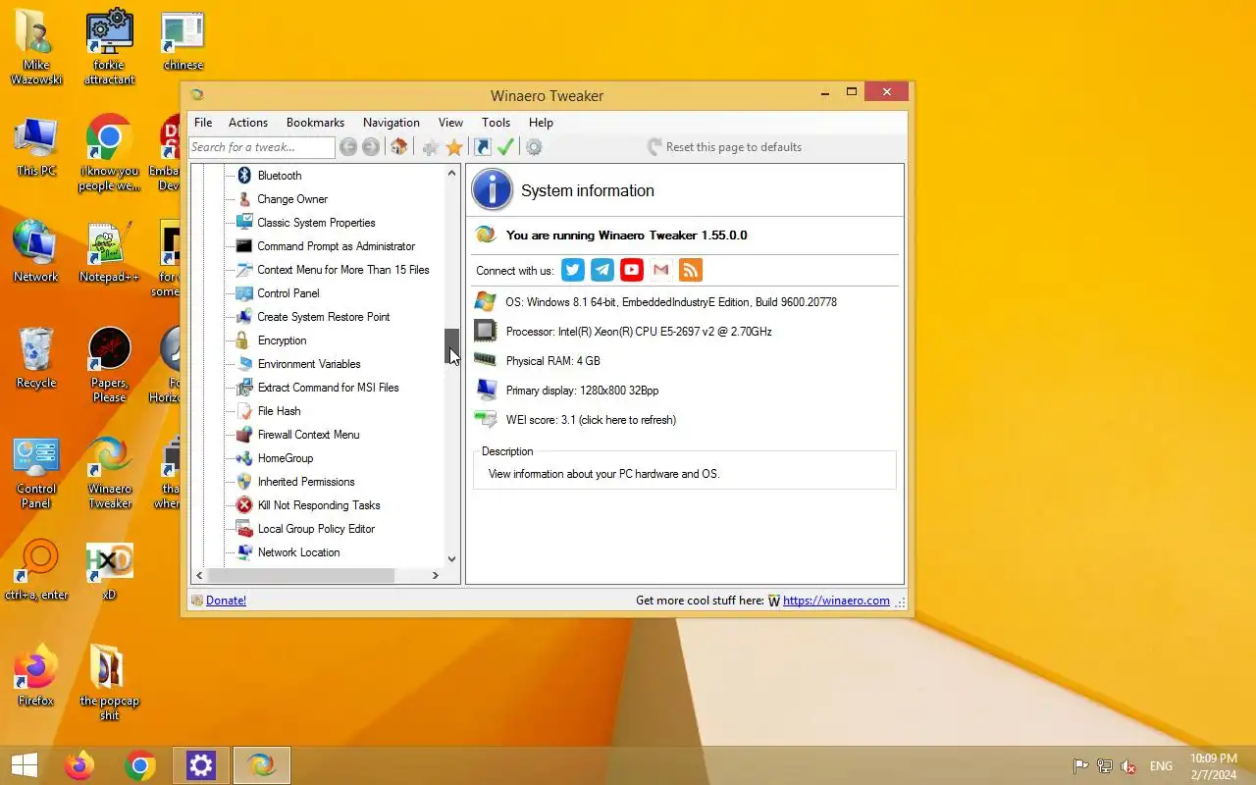Open the Telegram connect icon
This screenshot has height=785, width=1256.
(602, 270)
